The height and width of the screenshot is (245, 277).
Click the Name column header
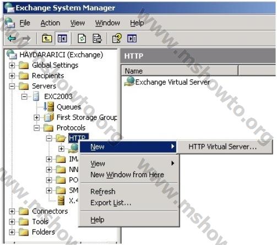pyautogui.click(x=180, y=71)
